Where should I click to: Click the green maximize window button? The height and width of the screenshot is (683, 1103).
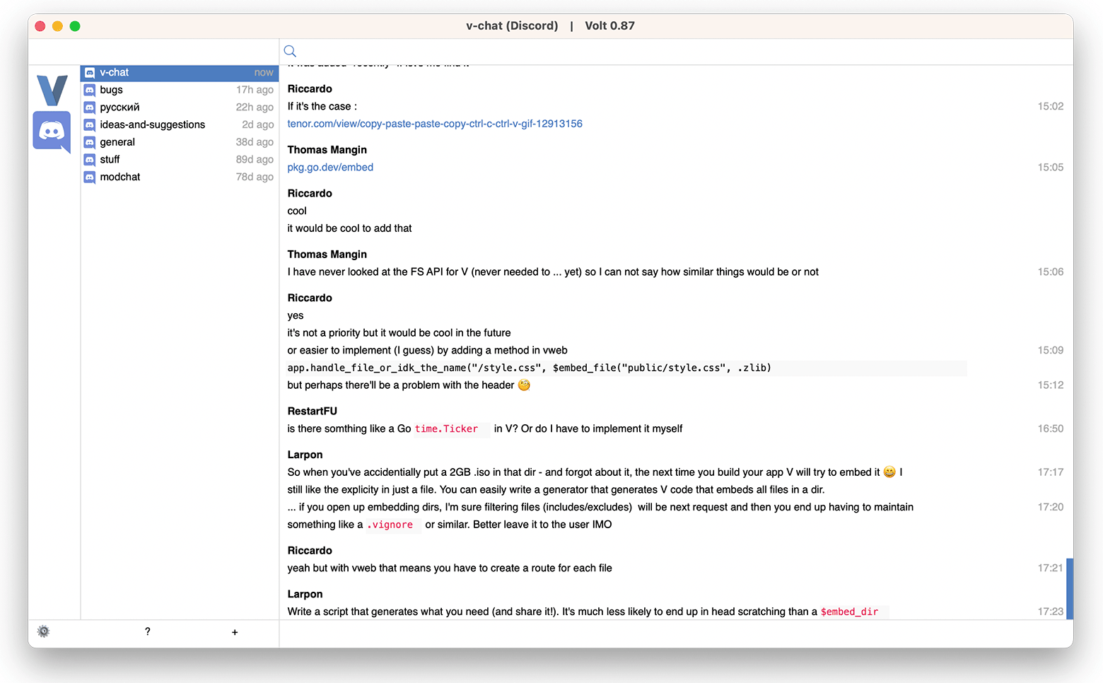(75, 26)
